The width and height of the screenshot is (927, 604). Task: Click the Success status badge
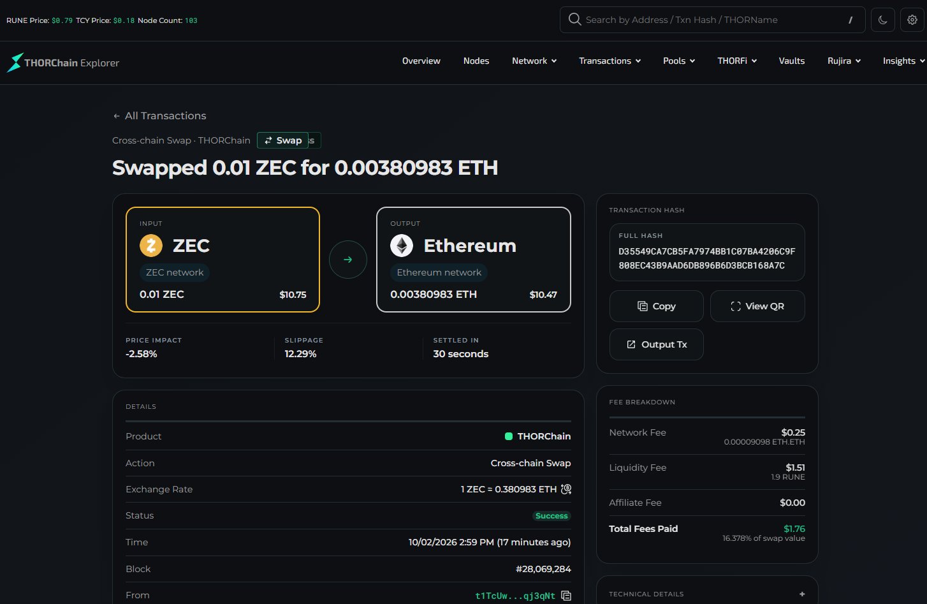pyautogui.click(x=551, y=516)
